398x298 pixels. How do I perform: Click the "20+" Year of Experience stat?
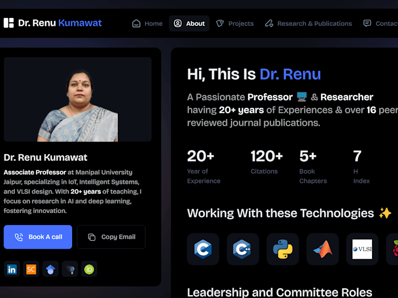(200, 156)
